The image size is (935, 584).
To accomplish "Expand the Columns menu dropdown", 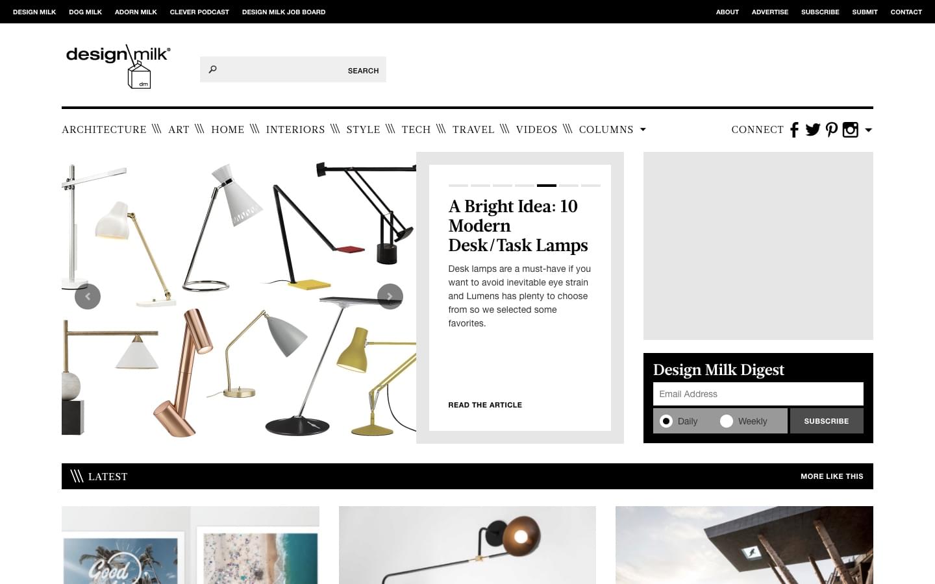I will (643, 130).
